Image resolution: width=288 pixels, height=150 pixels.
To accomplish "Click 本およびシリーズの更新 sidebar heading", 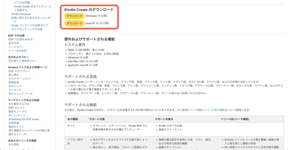I will (22, 141).
